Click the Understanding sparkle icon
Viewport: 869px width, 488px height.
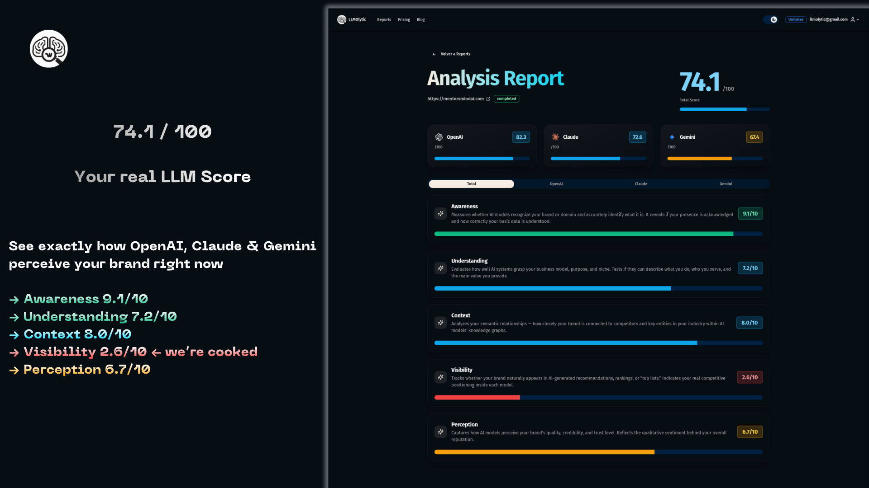click(440, 268)
